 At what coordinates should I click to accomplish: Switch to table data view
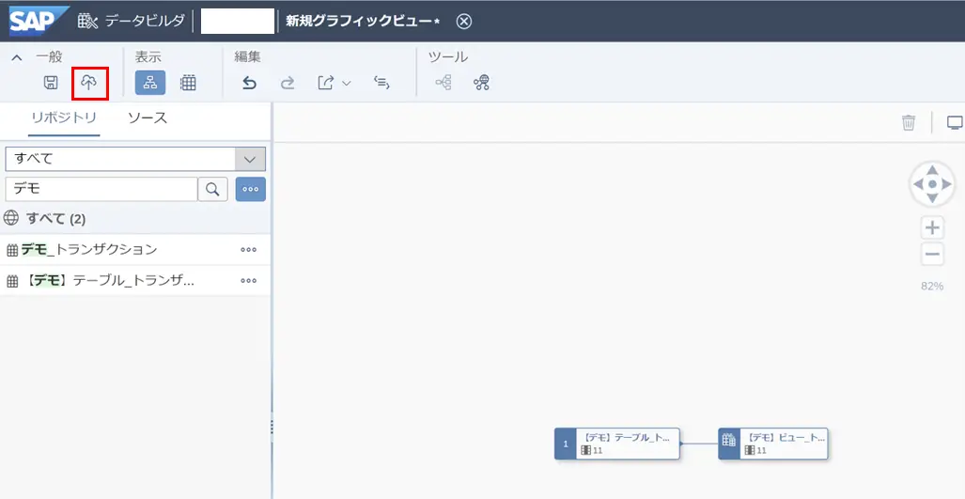tap(188, 83)
